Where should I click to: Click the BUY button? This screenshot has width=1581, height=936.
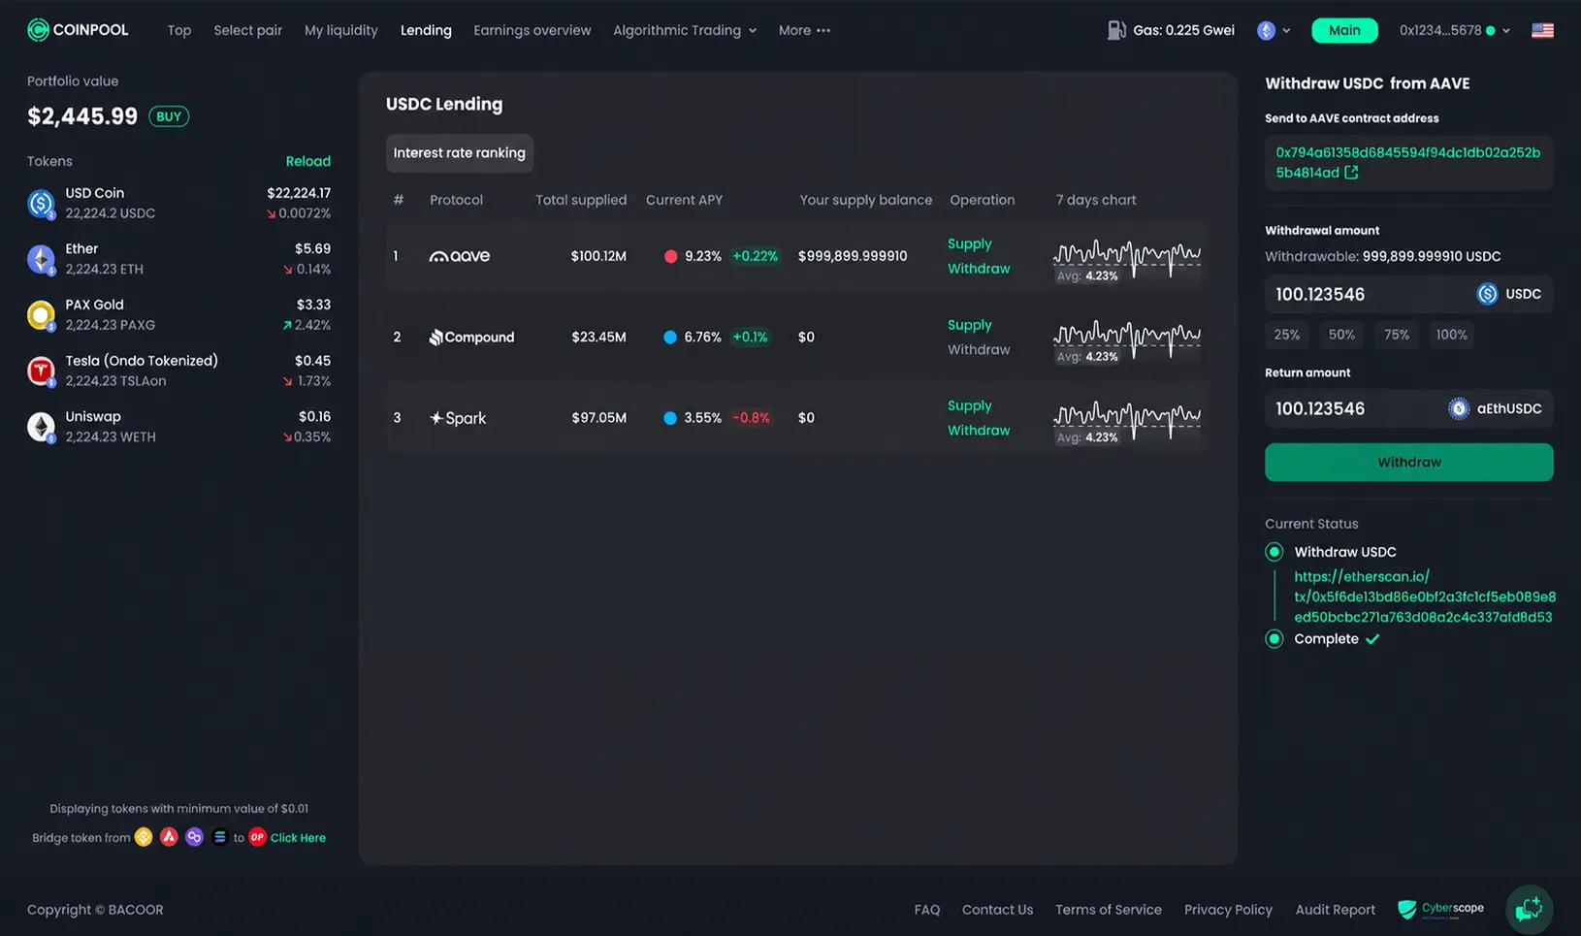pos(169,116)
